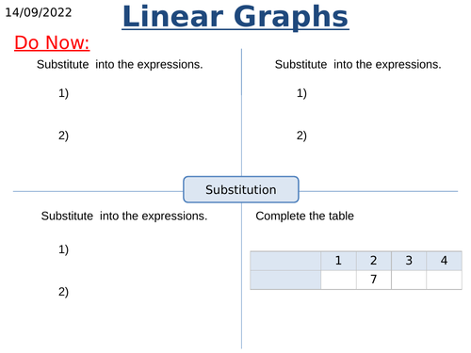Click question 2) in top-left section
This screenshot has height=353, width=471.
tap(63, 136)
